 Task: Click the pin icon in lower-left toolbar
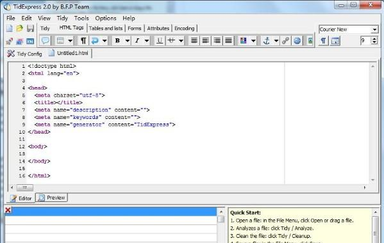[x=10, y=42]
